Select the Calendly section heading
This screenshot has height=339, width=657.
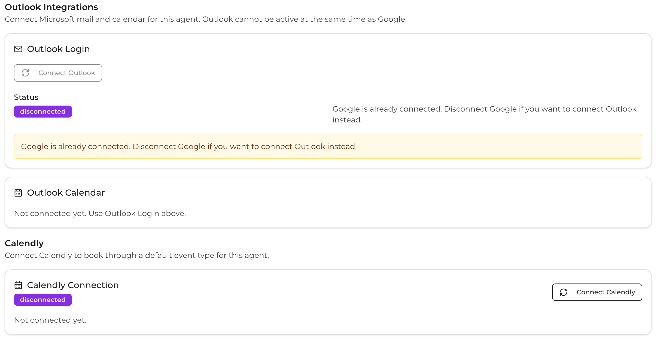pos(24,243)
